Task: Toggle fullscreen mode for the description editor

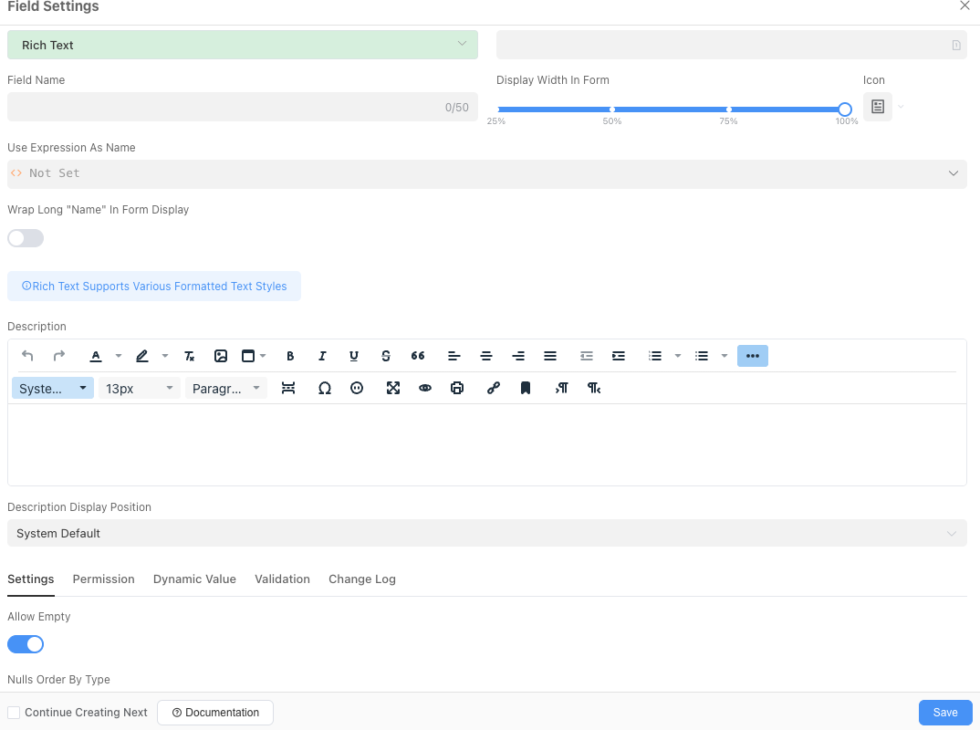Action: 393,388
